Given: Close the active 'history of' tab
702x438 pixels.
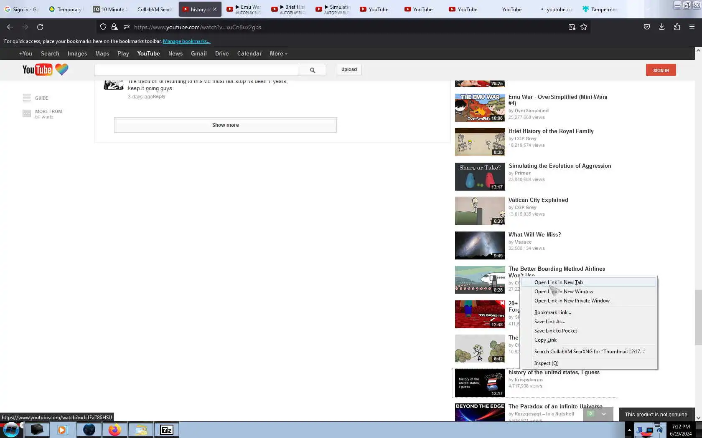Looking at the screenshot, I should coord(215,9).
